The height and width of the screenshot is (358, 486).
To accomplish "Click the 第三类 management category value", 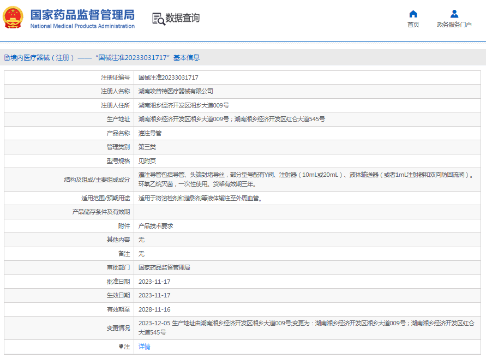I will click(x=147, y=147).
